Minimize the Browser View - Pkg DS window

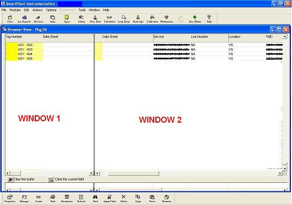[x=273, y=30]
